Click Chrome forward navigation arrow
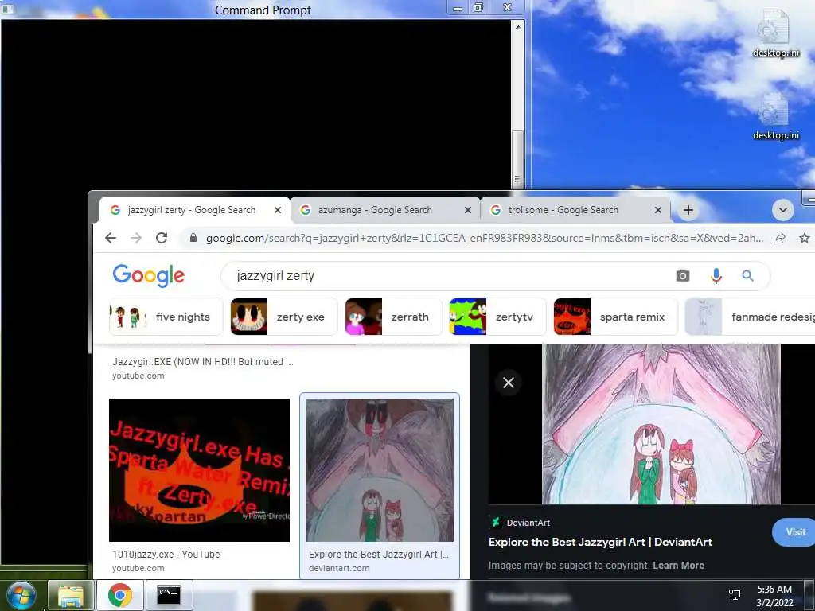Screen dimensions: 815x611 136,238
